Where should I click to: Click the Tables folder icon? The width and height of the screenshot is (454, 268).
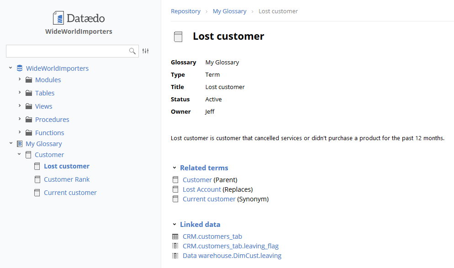[x=29, y=93]
